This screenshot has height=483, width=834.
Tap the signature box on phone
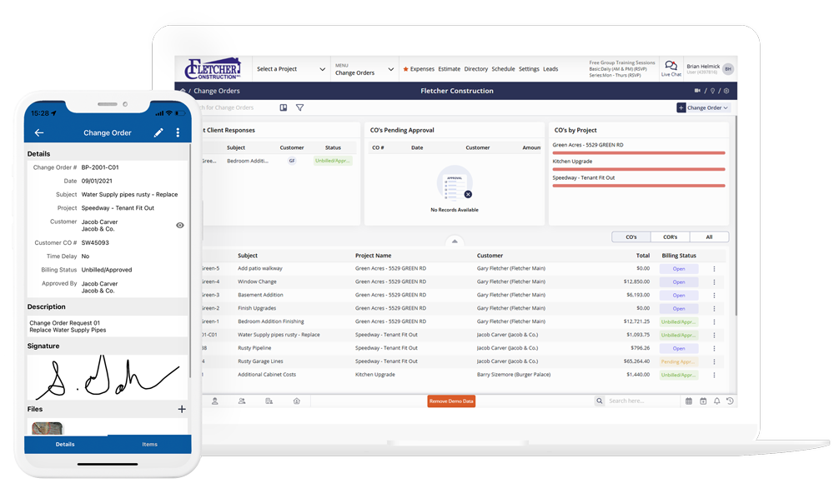pyautogui.click(x=108, y=377)
